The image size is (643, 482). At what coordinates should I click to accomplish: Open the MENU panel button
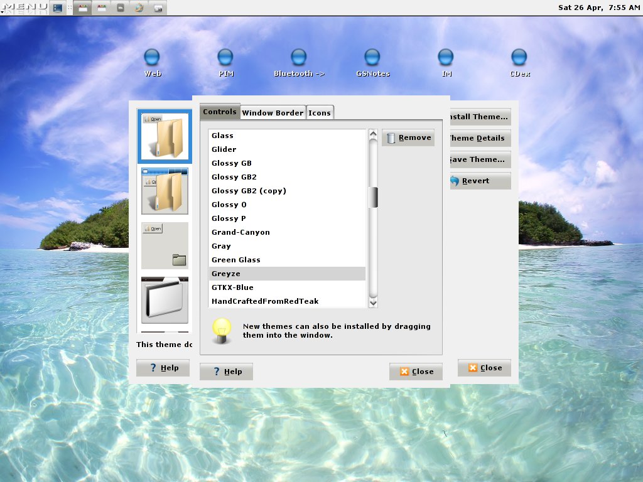pos(24,8)
